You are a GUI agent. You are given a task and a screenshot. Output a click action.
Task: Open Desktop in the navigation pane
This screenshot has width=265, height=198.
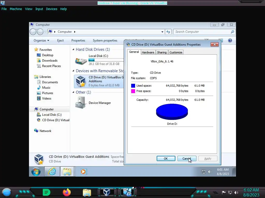click(x=48, y=55)
